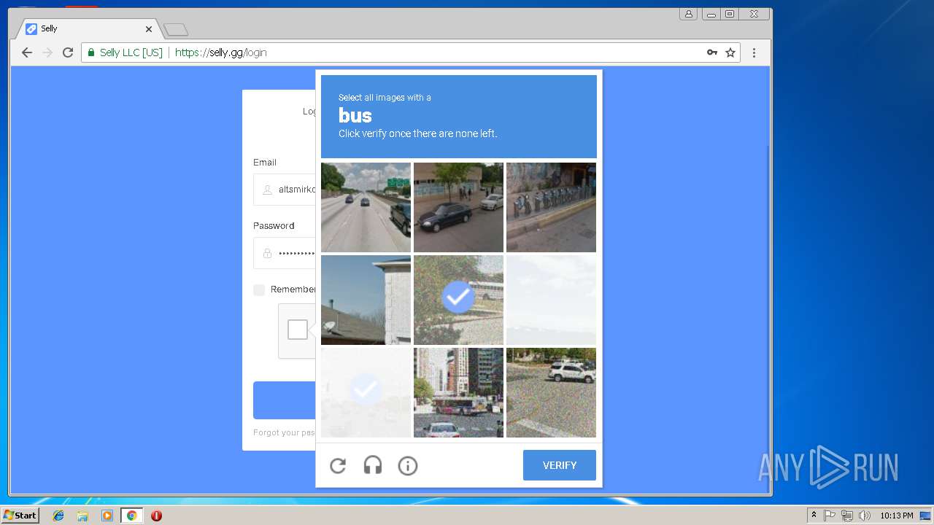Click the Chrome profile avatar button
This screenshot has height=525, width=934.
(688, 14)
